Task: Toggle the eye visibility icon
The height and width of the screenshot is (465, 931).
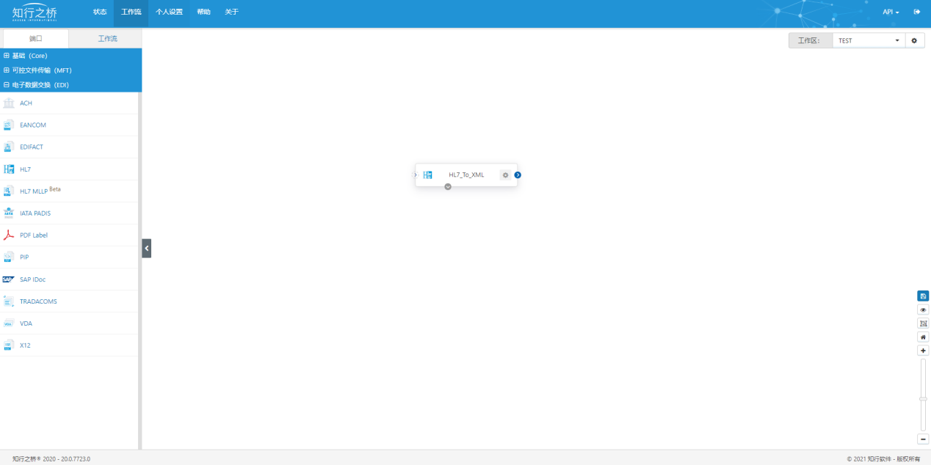Action: [923, 310]
